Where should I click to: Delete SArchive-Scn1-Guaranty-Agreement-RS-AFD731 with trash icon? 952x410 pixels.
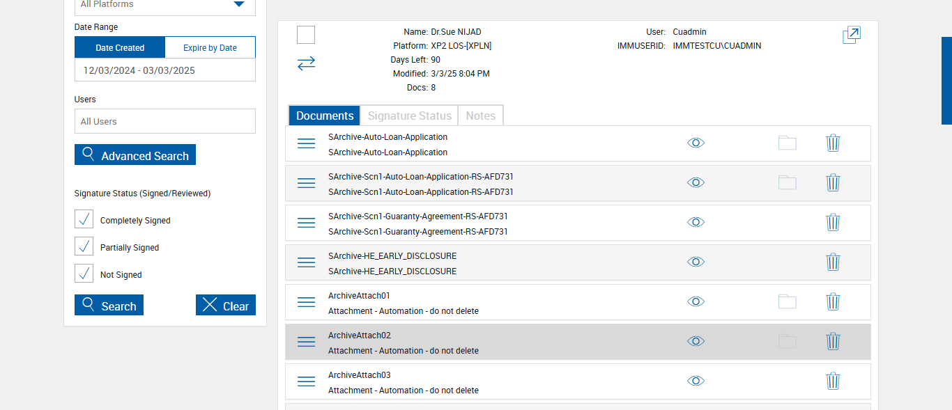tap(833, 222)
